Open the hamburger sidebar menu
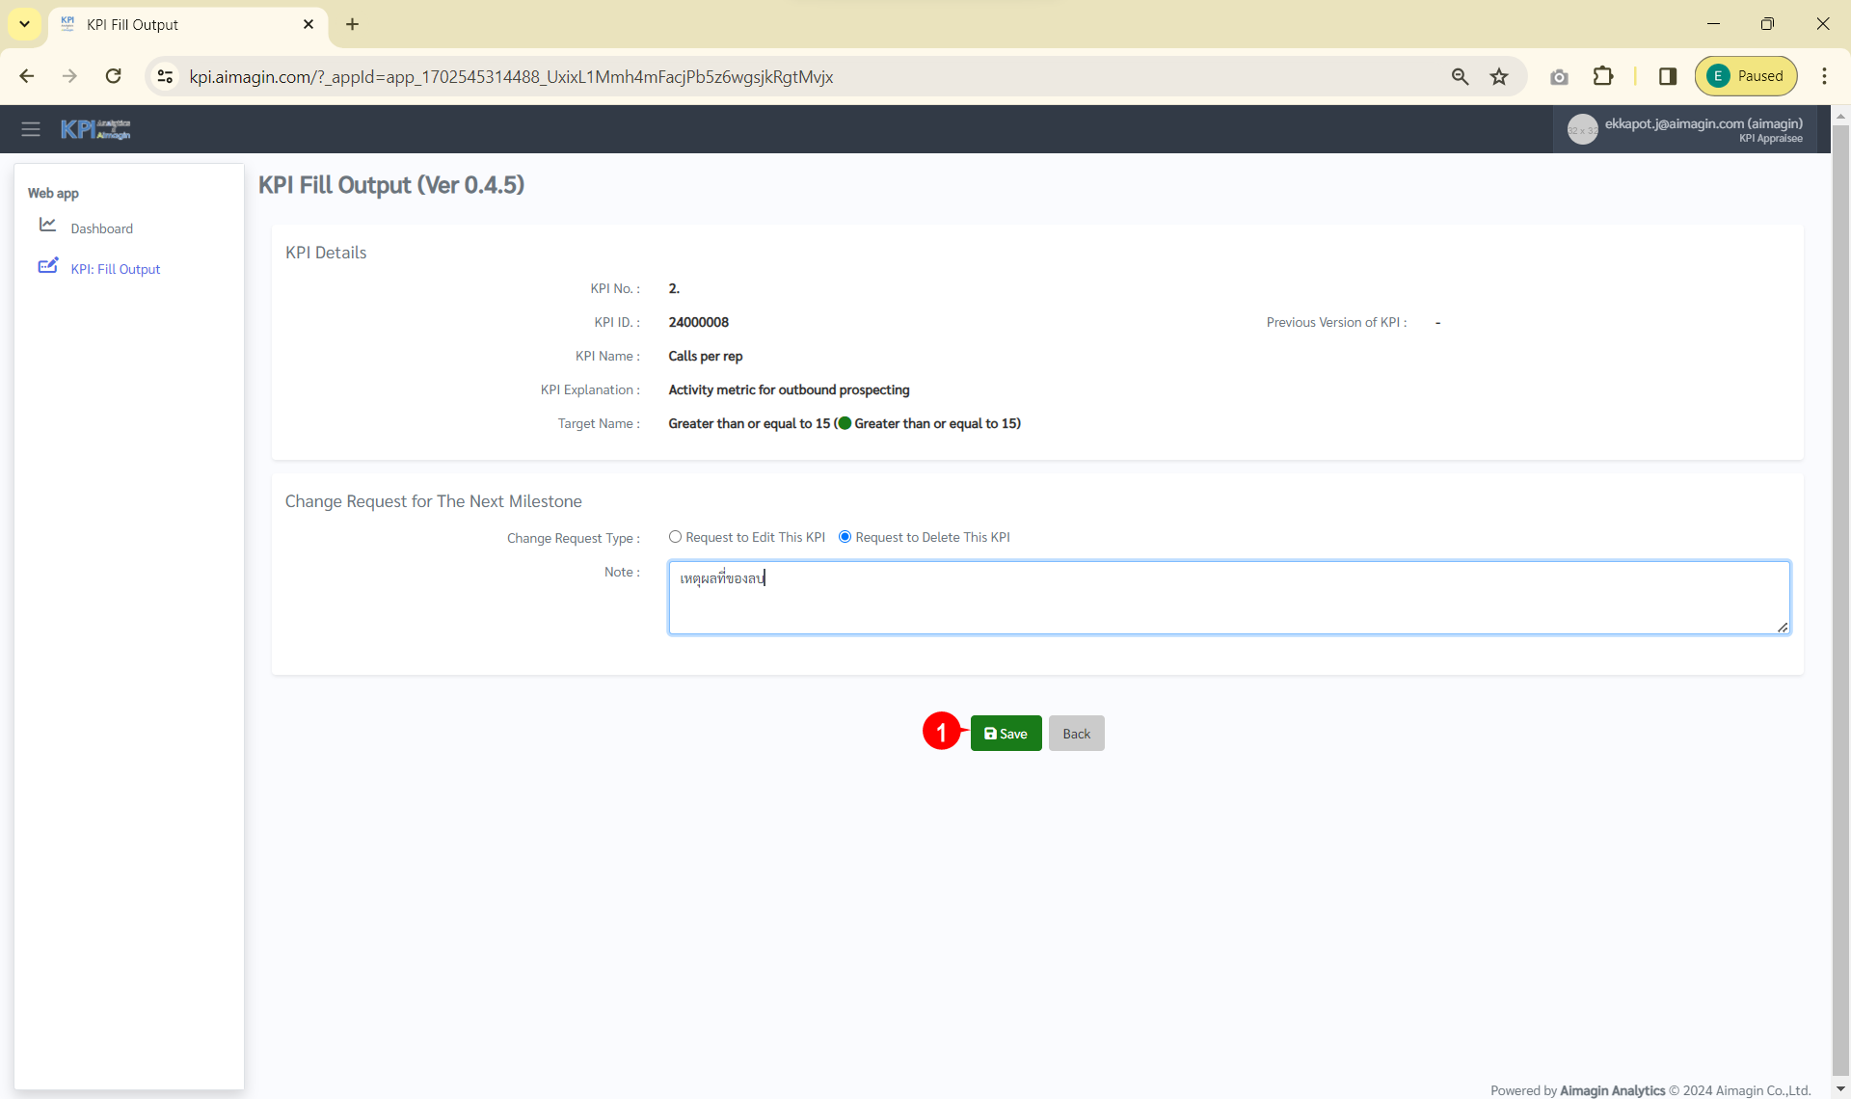Screen dimensions: 1851x1099 coord(31,129)
